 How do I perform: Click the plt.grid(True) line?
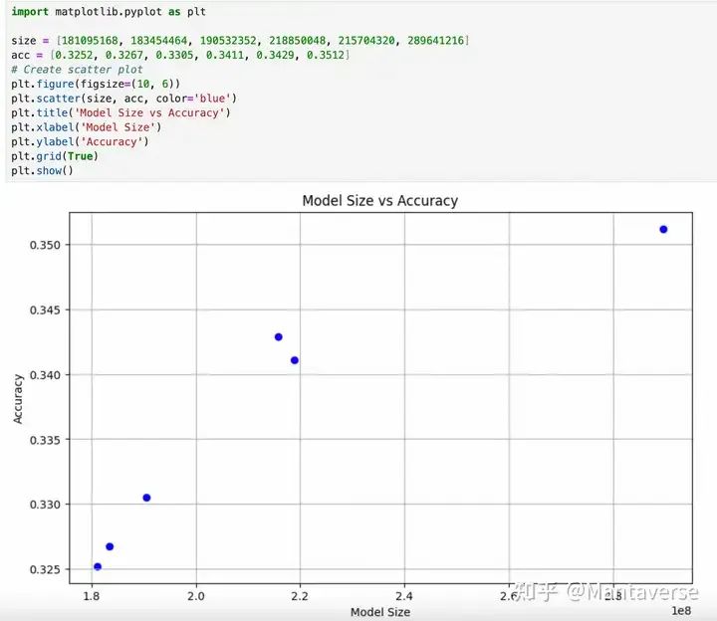click(55, 156)
